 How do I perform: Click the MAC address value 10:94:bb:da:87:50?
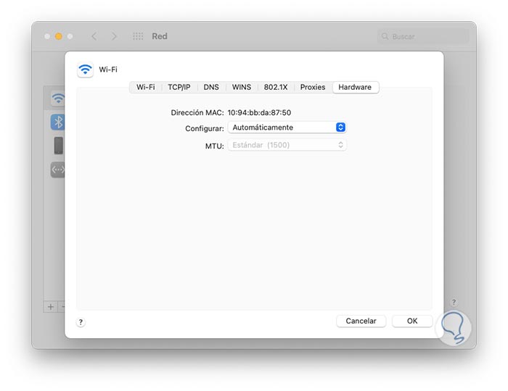coord(259,113)
